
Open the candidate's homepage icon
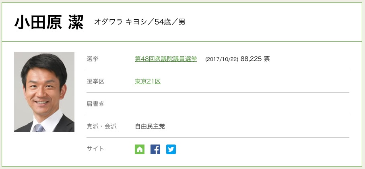[140, 149]
